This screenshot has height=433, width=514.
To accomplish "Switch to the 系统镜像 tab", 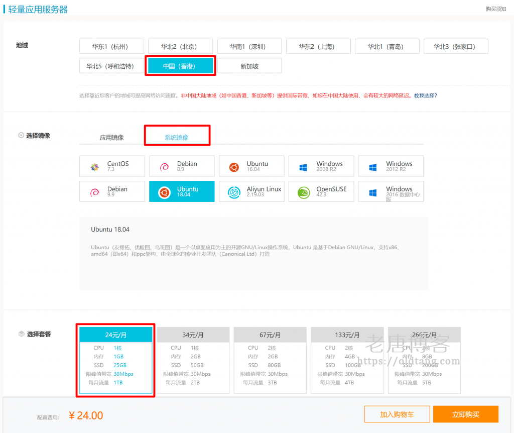I will pos(177,137).
